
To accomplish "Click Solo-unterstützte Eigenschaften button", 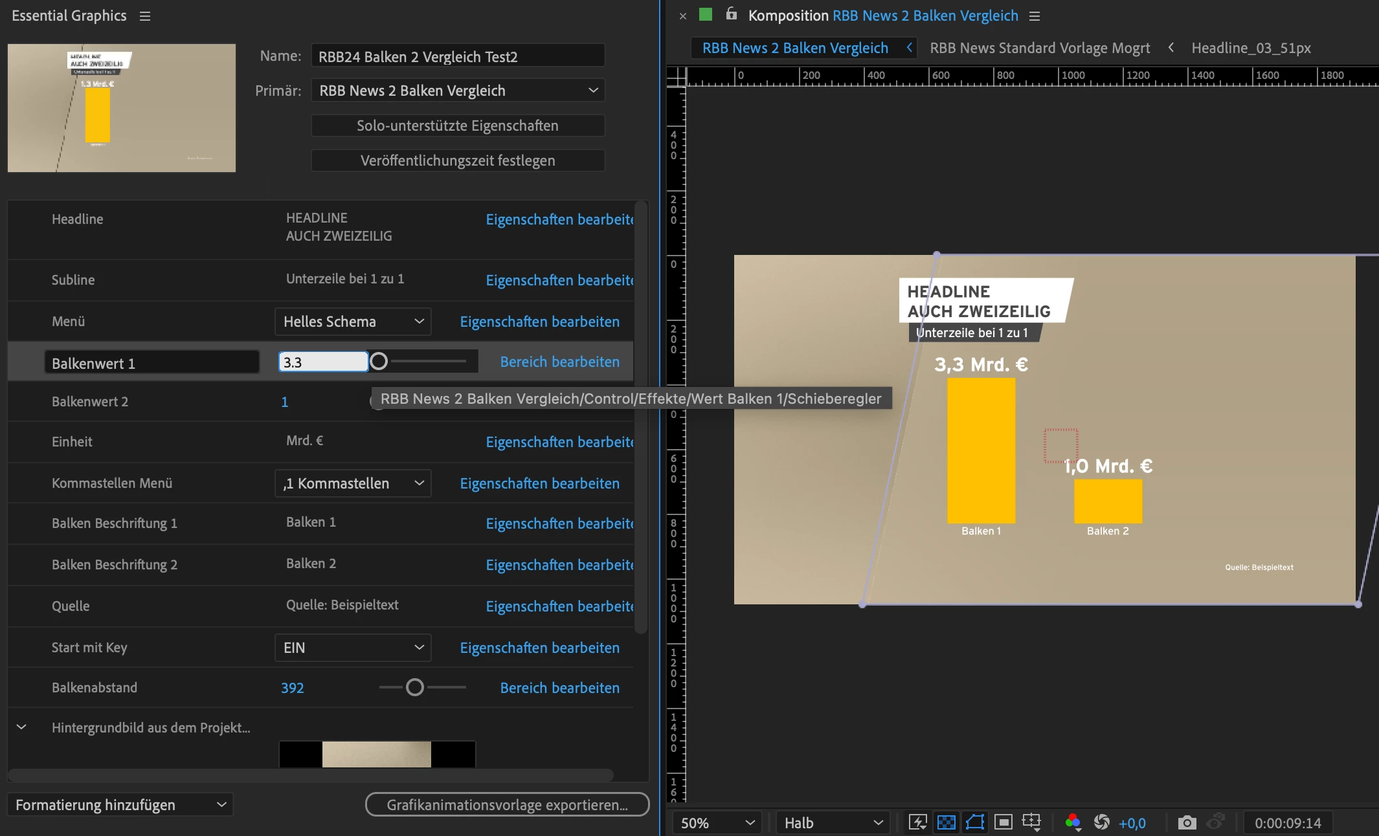I will click(458, 126).
